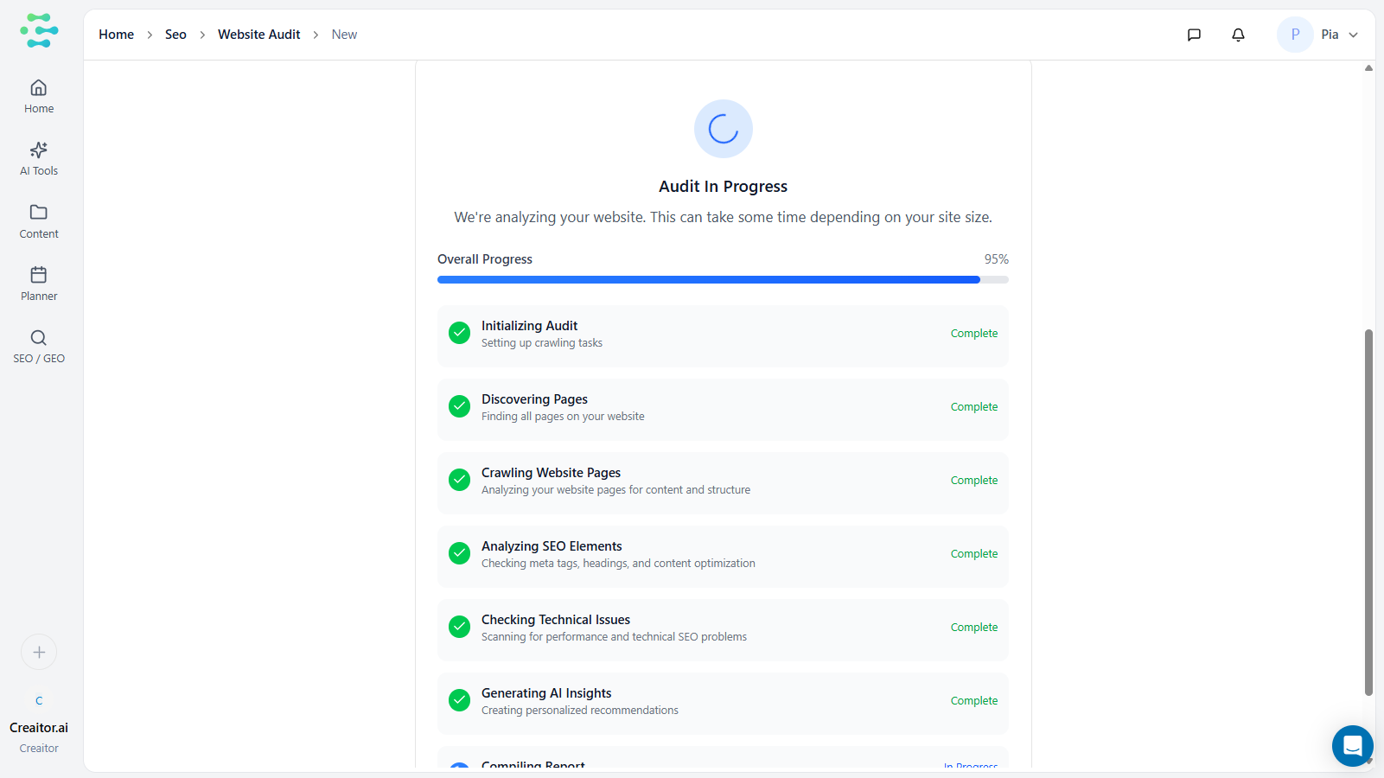The height and width of the screenshot is (778, 1384).
Task: Go to Website Audit breadcrumb
Action: 258,35
